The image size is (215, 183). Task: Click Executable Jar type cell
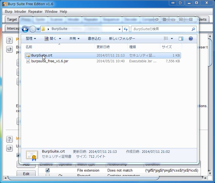point(143,61)
